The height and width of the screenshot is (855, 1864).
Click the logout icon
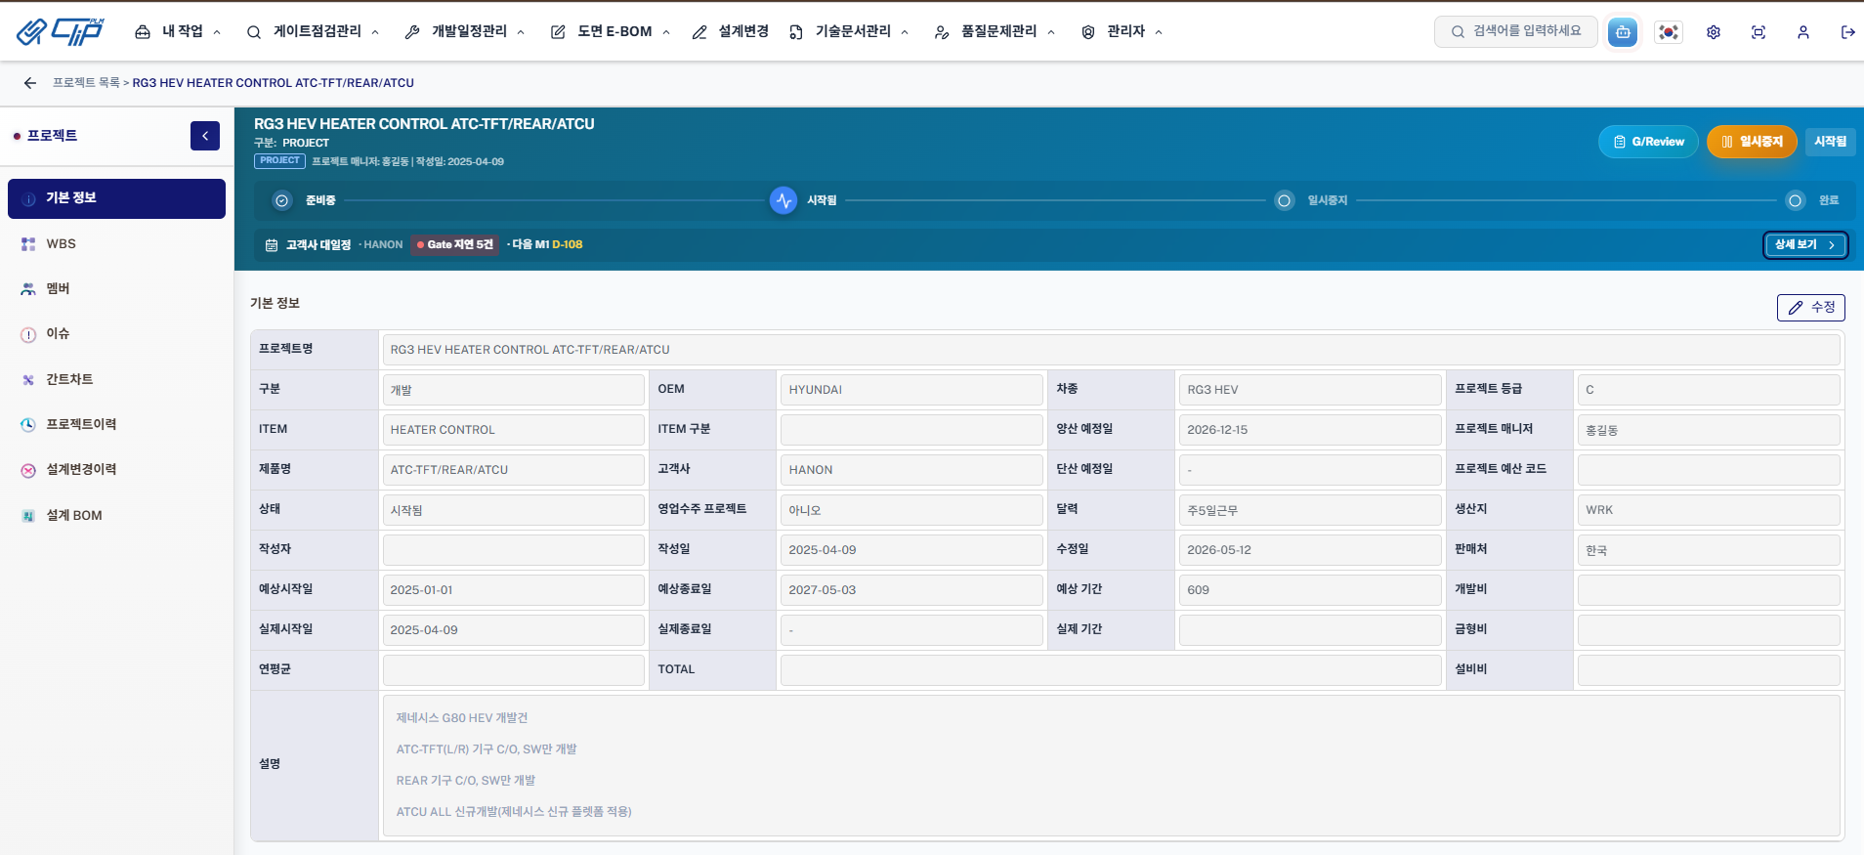(x=1848, y=32)
